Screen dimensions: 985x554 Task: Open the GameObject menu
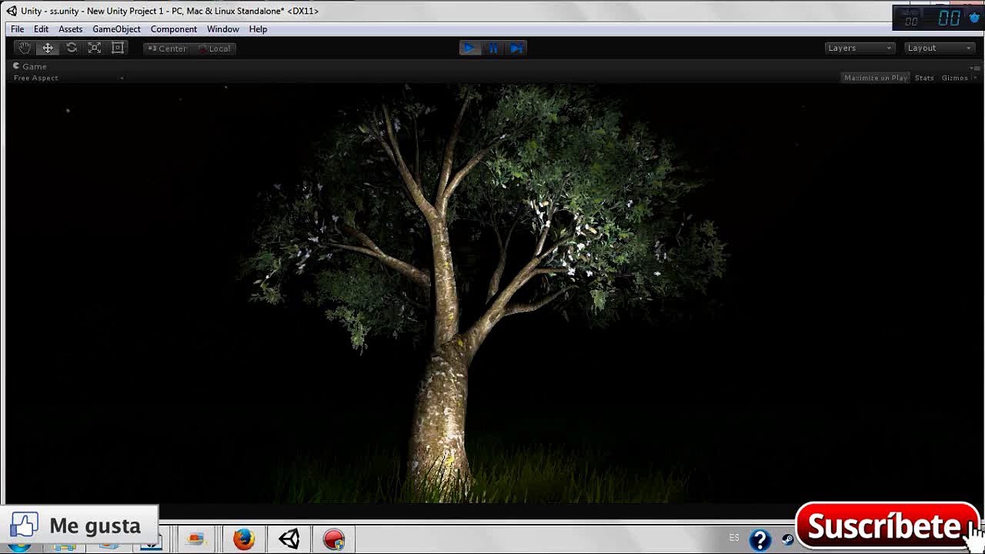[x=116, y=29]
